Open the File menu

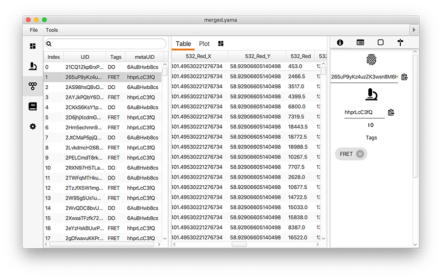pos(34,30)
